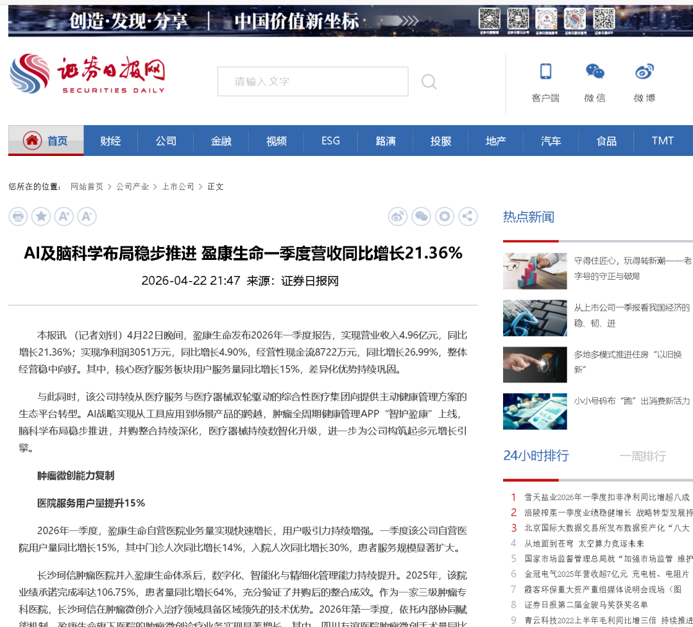Decrease font size with A- icon
Screen dimensions: 693x627
point(87,217)
